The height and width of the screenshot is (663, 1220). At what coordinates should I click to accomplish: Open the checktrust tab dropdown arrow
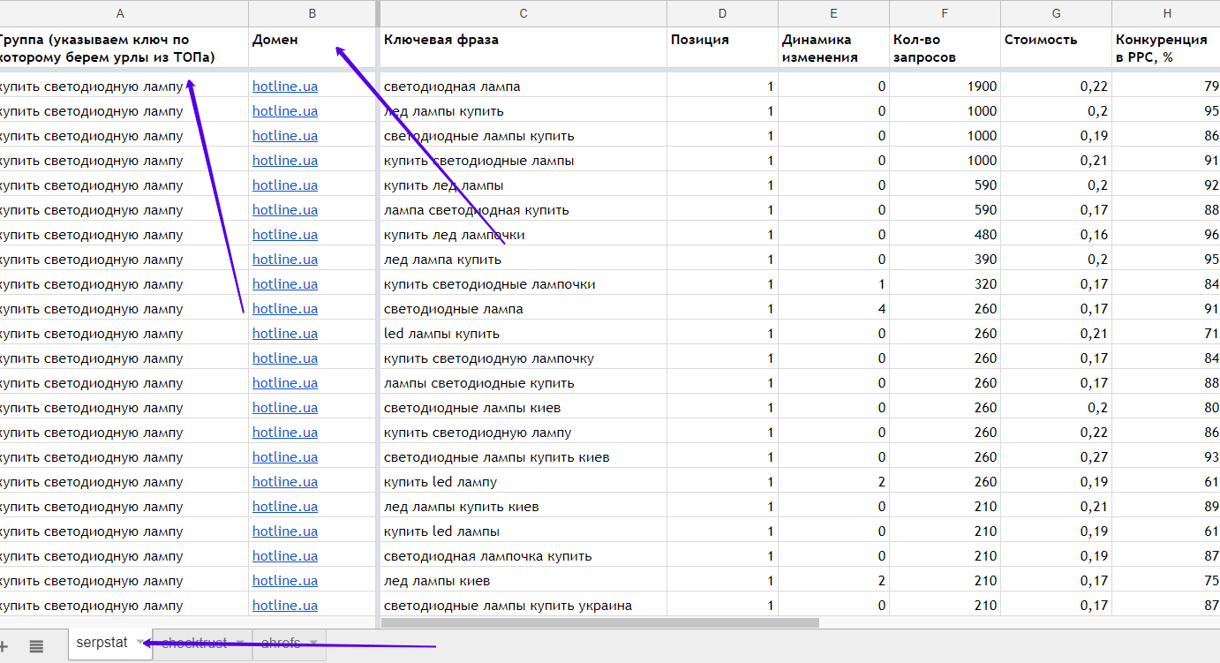[x=239, y=643]
